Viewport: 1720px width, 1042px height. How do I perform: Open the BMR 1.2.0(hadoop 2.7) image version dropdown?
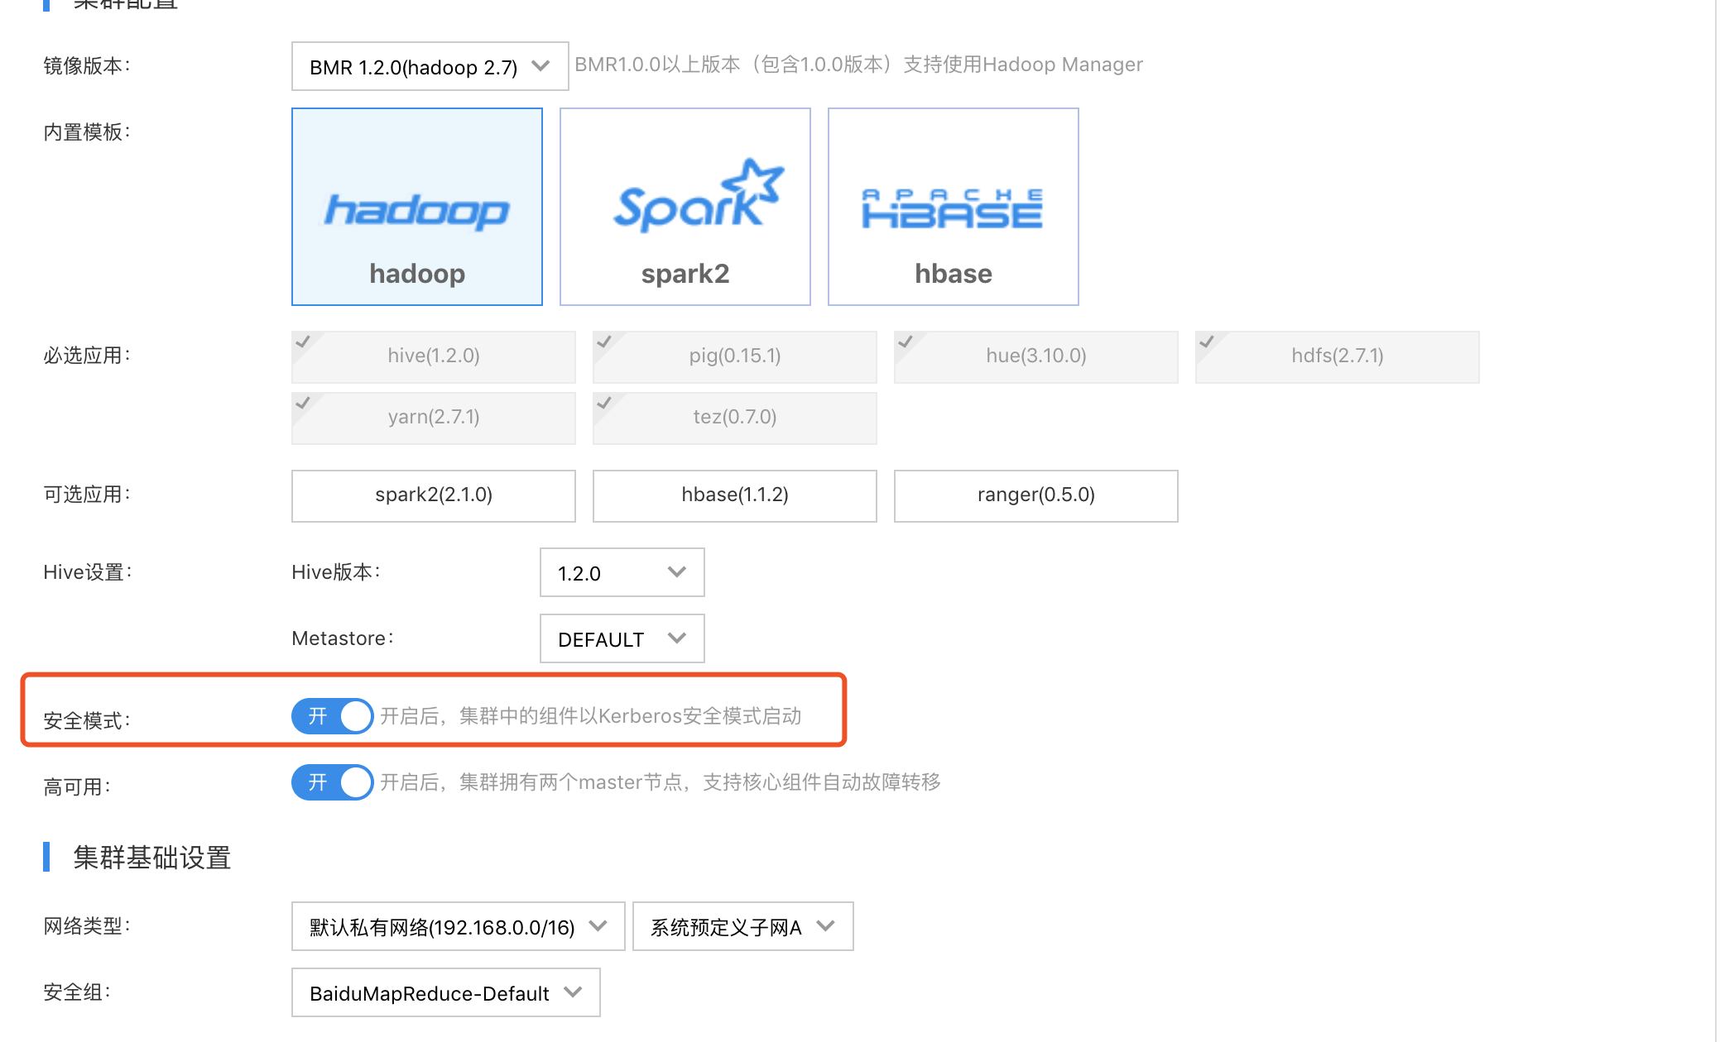pyautogui.click(x=430, y=66)
